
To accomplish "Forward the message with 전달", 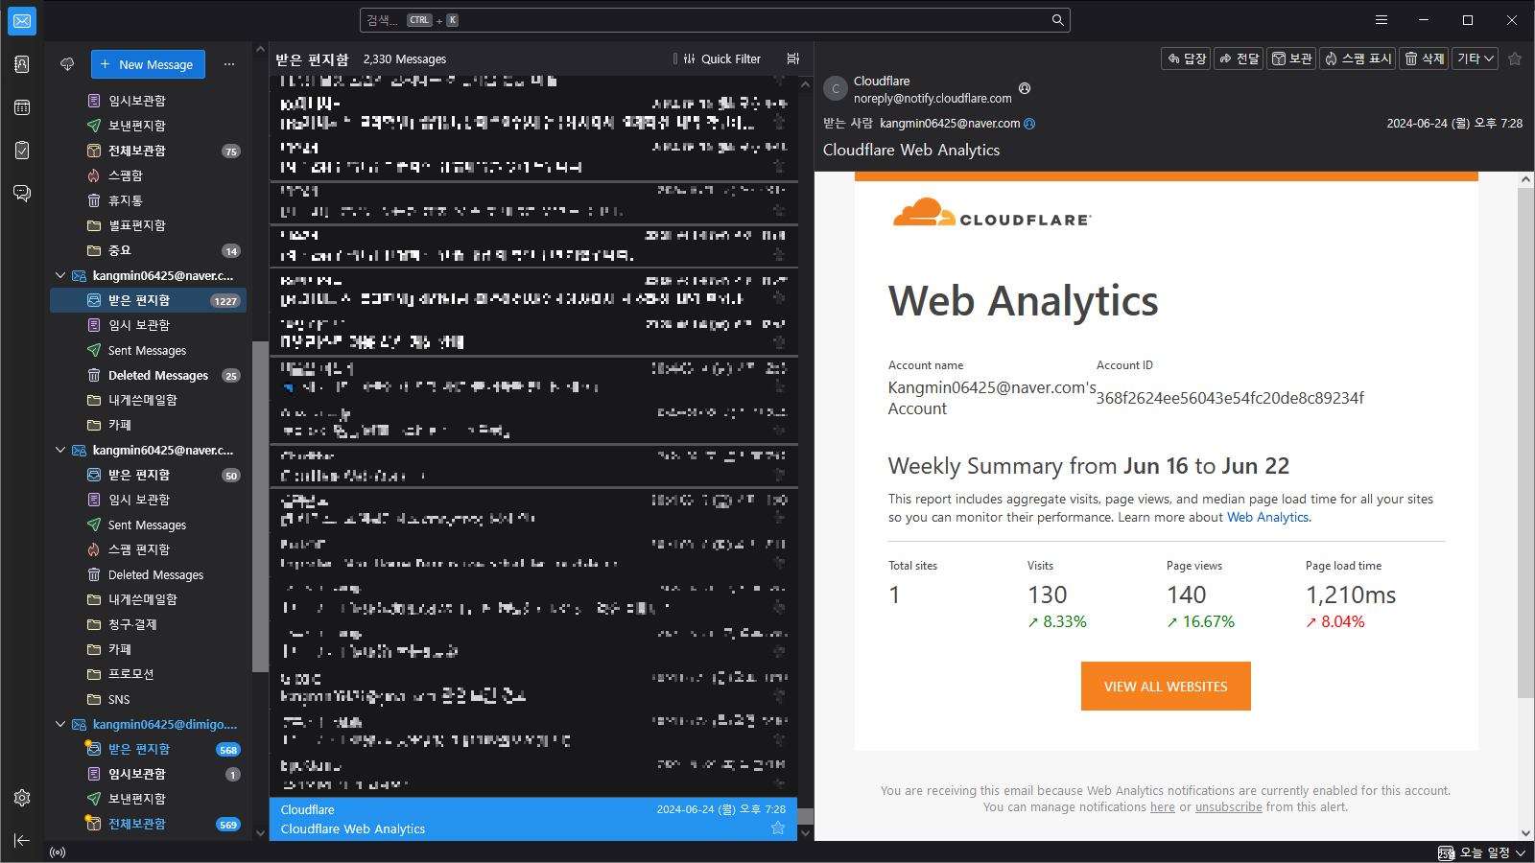I will 1240,58.
